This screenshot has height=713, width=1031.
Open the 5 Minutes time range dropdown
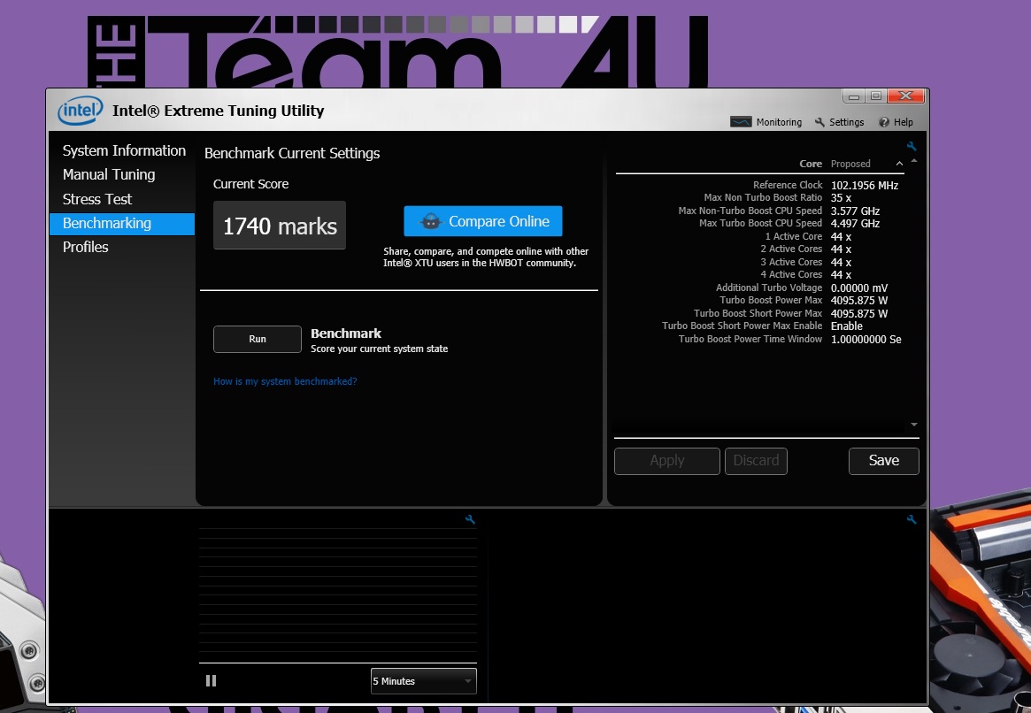point(423,681)
